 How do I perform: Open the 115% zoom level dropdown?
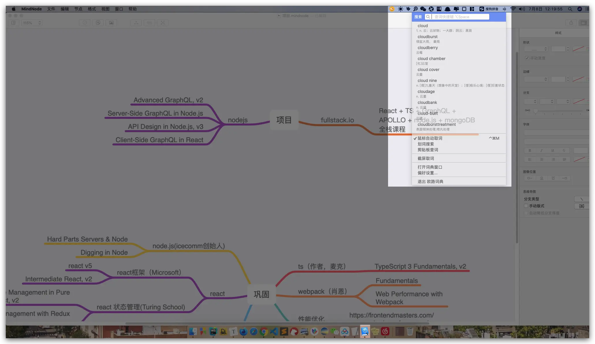pyautogui.click(x=32, y=23)
